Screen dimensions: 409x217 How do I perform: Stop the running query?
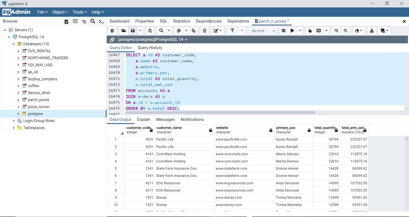click(283, 31)
